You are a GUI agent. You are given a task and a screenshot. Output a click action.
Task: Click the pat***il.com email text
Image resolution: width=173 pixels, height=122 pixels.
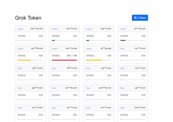pos(38,68)
